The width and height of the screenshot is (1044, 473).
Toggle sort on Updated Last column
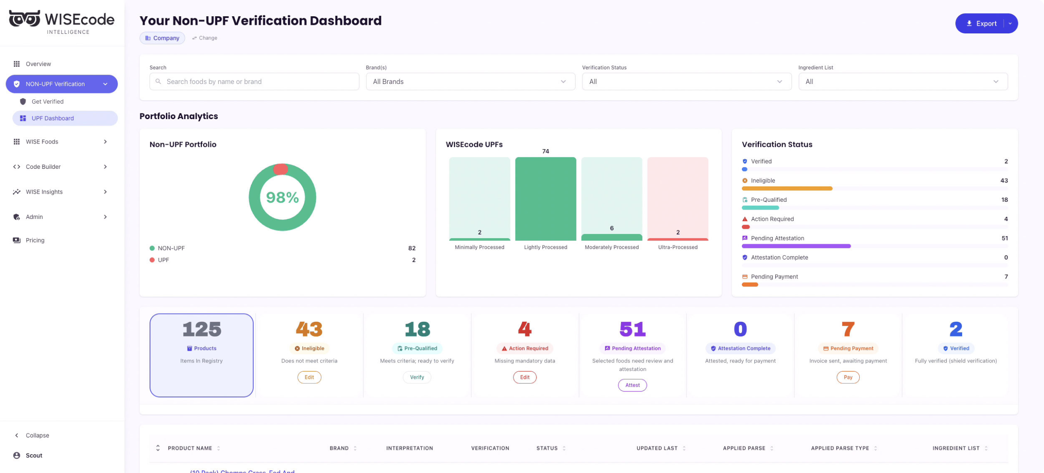point(684,448)
